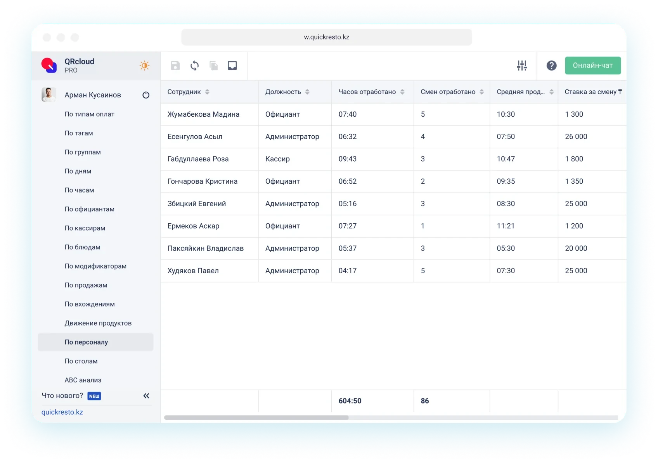Collapse the sidebar with double chevron
Viewport: 658px width, 462px height.
(146, 396)
